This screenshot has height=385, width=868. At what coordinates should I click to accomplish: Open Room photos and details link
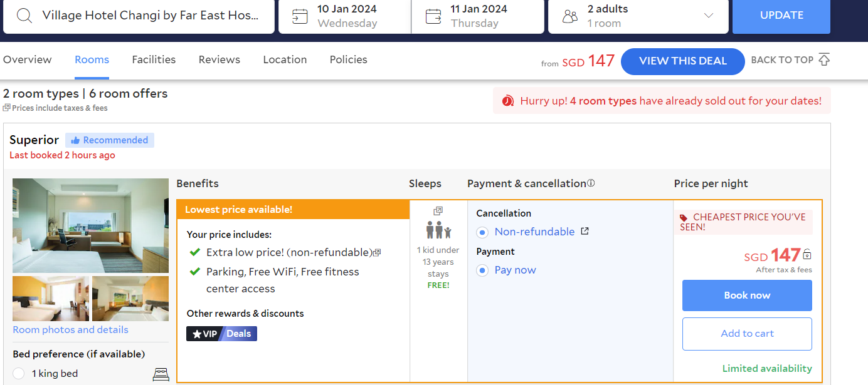[x=70, y=330]
